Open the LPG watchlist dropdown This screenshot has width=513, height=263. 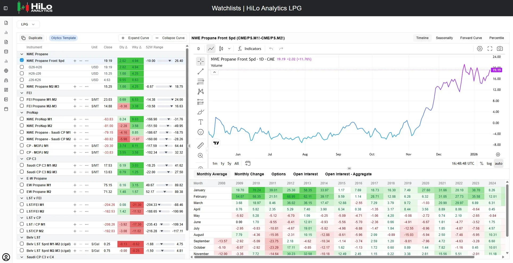[x=28, y=24]
